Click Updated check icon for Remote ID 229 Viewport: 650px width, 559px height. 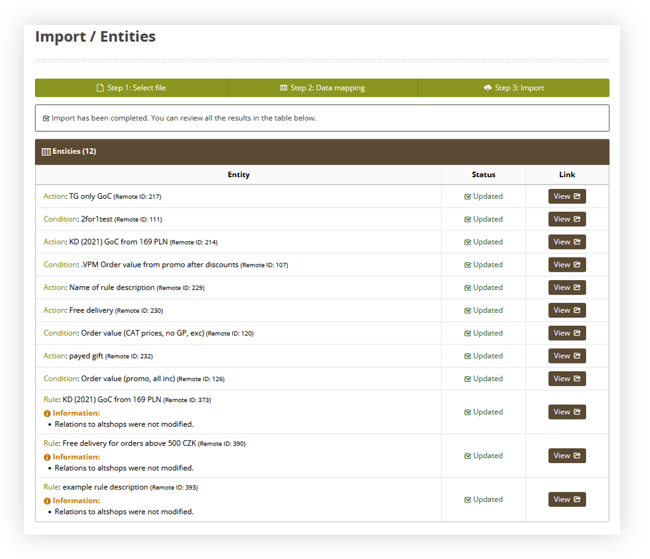coord(468,288)
